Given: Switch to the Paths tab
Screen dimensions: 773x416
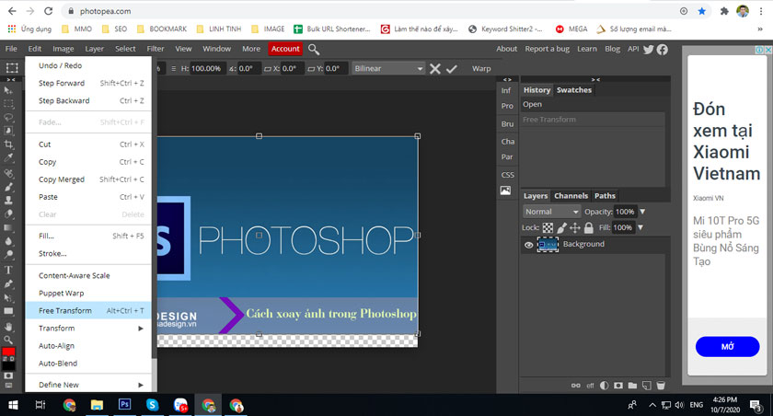Looking at the screenshot, I should click(x=605, y=196).
